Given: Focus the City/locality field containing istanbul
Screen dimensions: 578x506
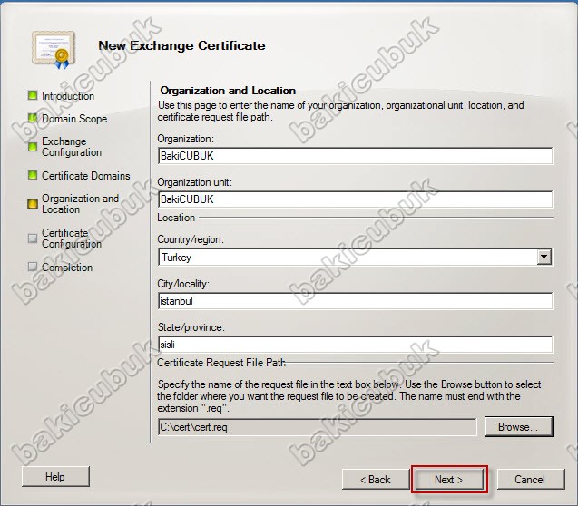Looking at the screenshot, I should (x=355, y=301).
